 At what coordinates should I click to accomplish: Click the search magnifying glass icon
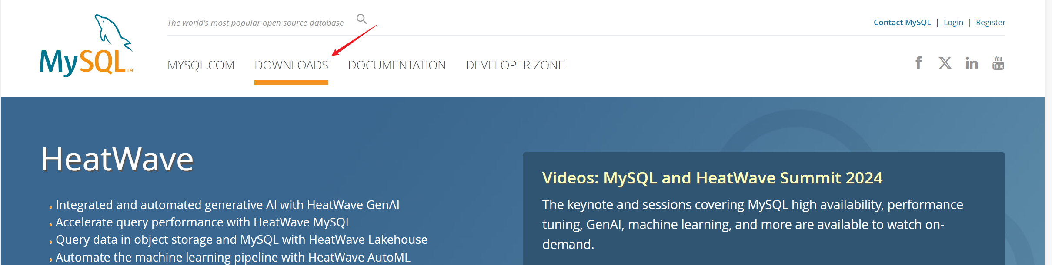tap(361, 19)
